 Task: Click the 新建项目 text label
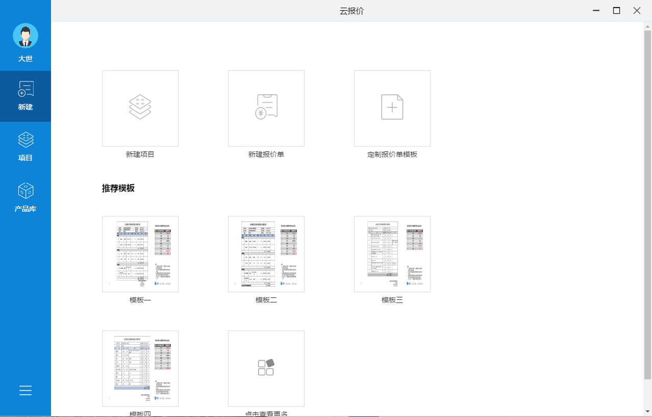[x=140, y=154]
